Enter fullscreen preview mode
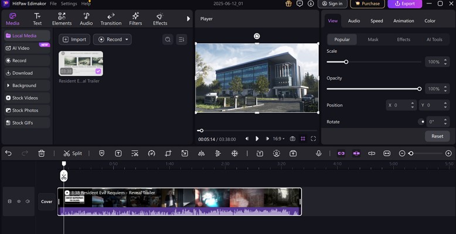 click(313, 139)
